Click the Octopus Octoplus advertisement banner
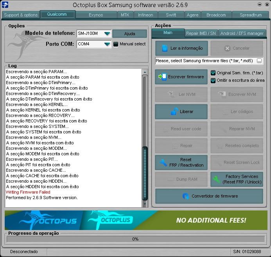 136,220
